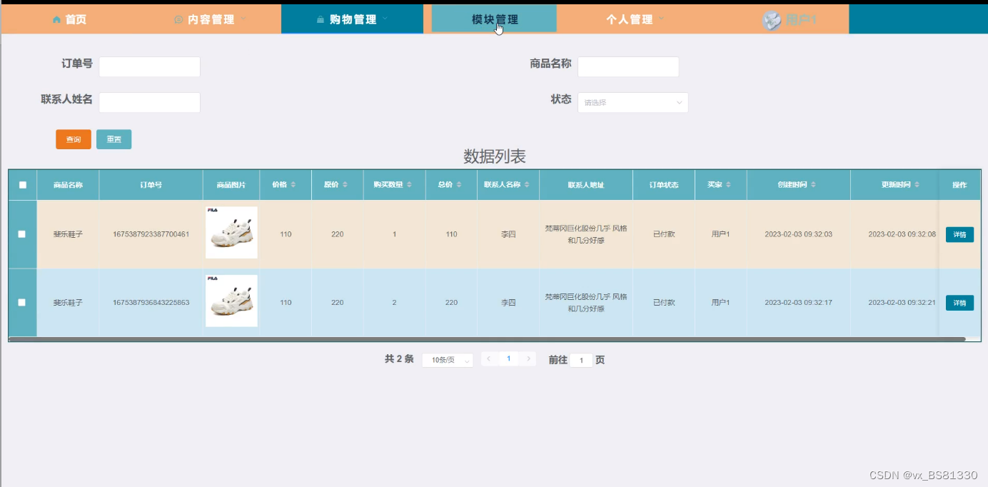Open 详情 for order created 09:32:03

point(959,234)
